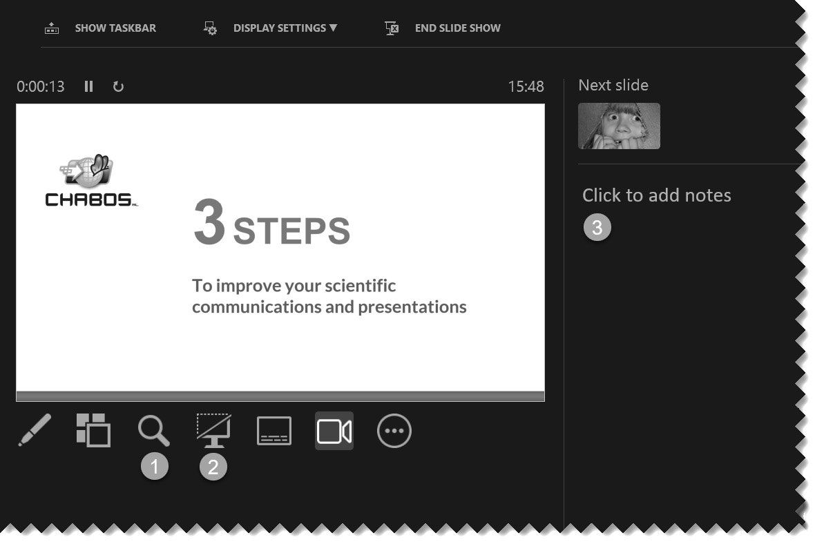Click the clock time 15:48
Viewport: 815px width, 544px height.
(526, 86)
